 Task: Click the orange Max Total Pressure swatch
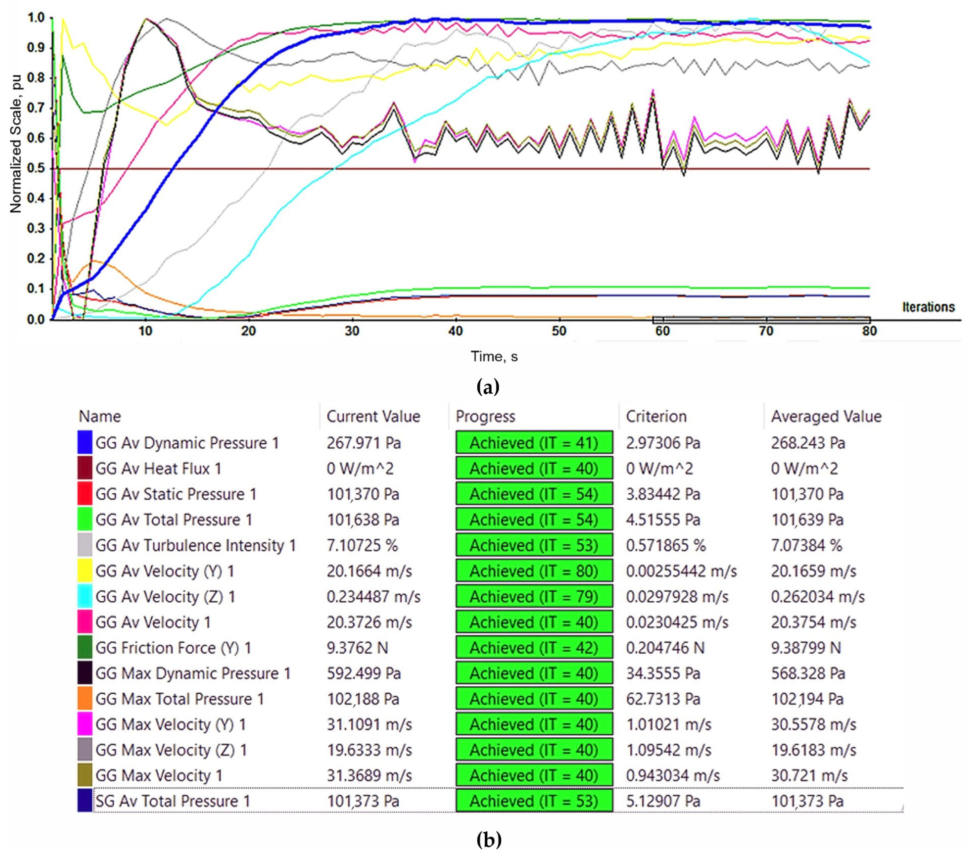coord(85,698)
